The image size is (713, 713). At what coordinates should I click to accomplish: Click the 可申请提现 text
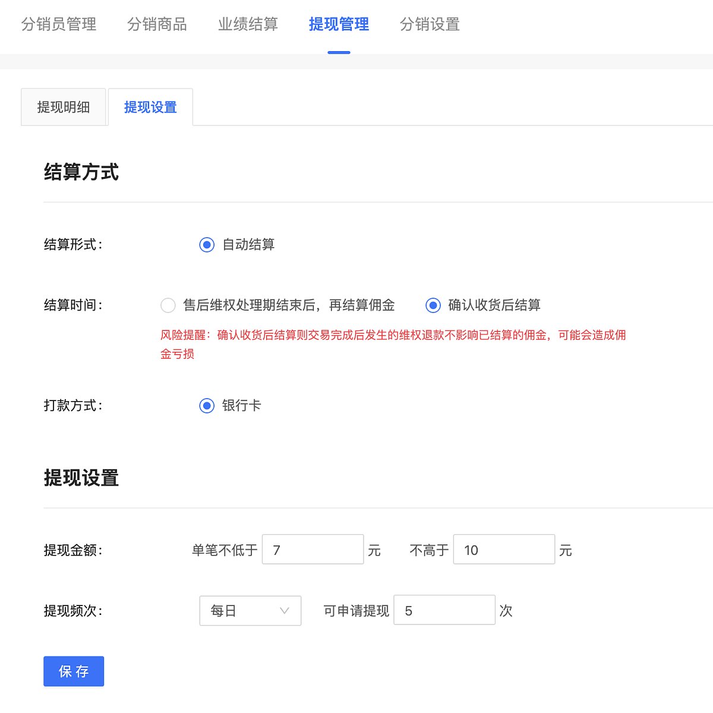(x=356, y=611)
